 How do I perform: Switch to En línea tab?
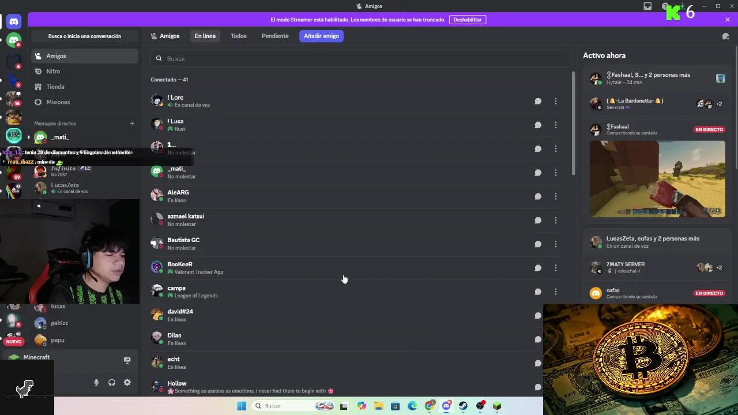coord(205,36)
